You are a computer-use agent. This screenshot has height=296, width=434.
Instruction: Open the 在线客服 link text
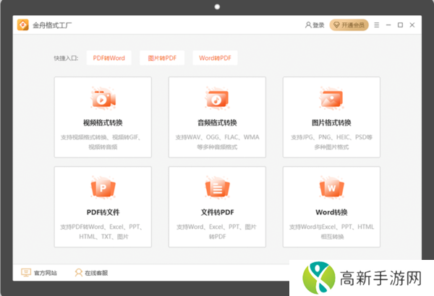point(96,273)
